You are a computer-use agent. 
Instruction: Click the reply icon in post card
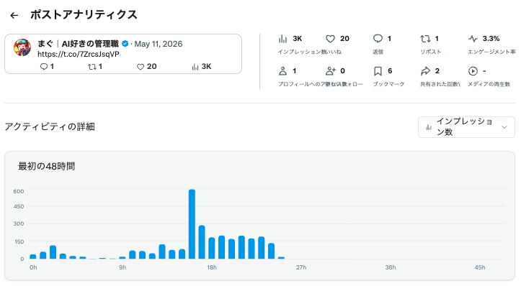click(x=43, y=67)
